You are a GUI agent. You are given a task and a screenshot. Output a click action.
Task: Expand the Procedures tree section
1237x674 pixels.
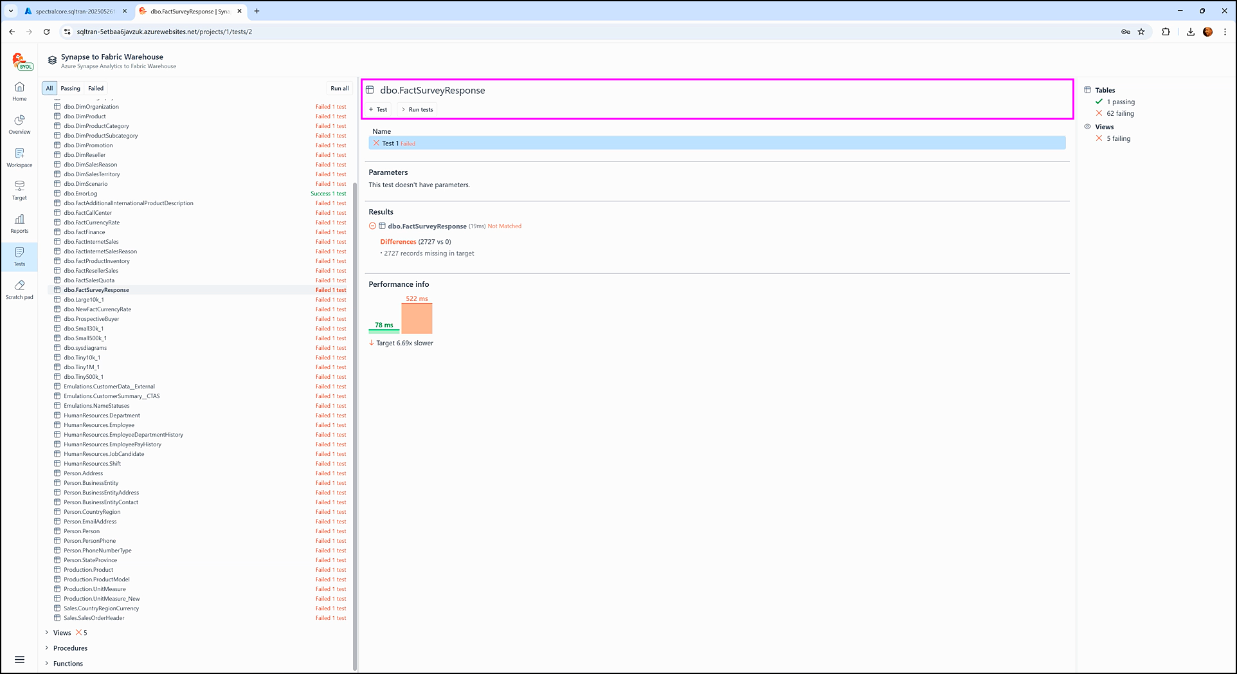47,648
